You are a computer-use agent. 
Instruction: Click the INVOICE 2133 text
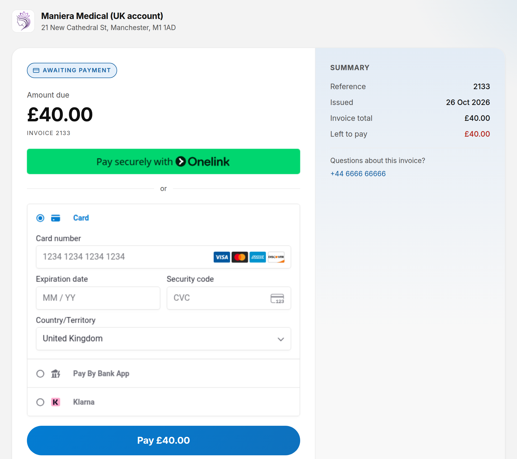click(x=49, y=133)
